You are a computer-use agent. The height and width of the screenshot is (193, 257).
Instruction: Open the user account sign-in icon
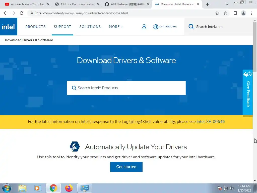144,27
